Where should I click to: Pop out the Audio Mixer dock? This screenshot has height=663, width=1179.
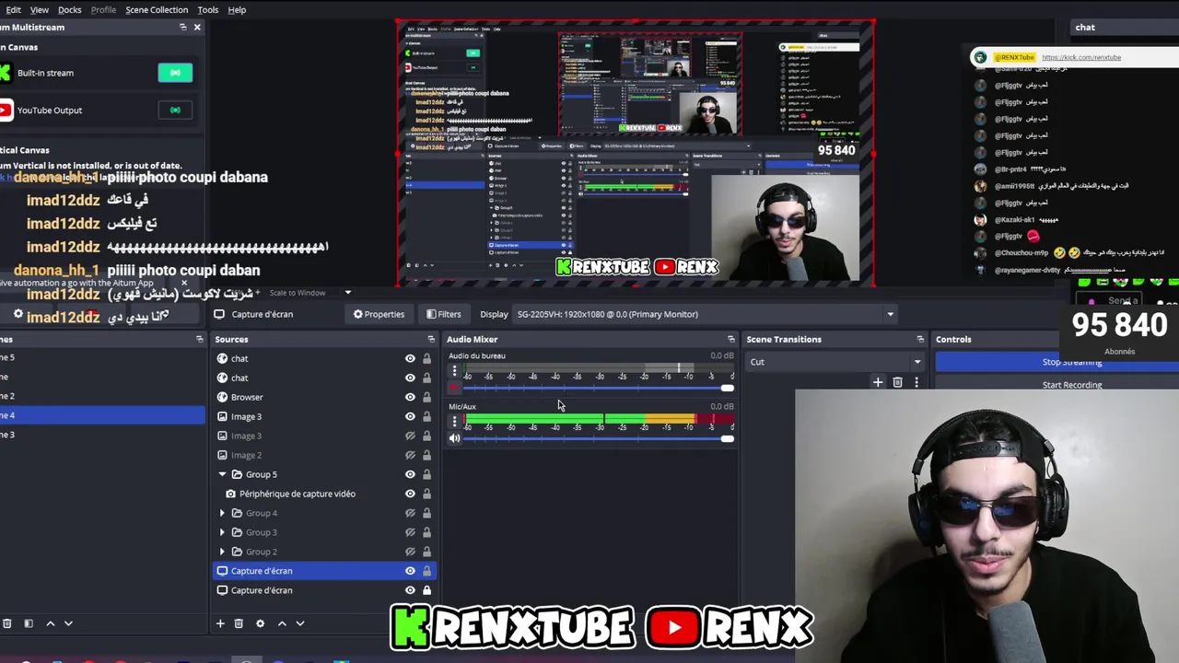pyautogui.click(x=730, y=339)
